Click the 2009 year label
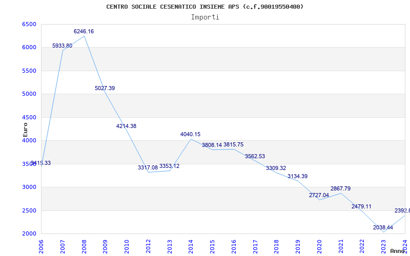Image resolution: width=410 pixels, height=256 pixels. click(x=106, y=246)
